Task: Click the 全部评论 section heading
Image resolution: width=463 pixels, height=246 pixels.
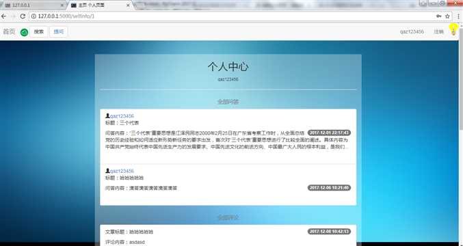Action: [x=228, y=218]
